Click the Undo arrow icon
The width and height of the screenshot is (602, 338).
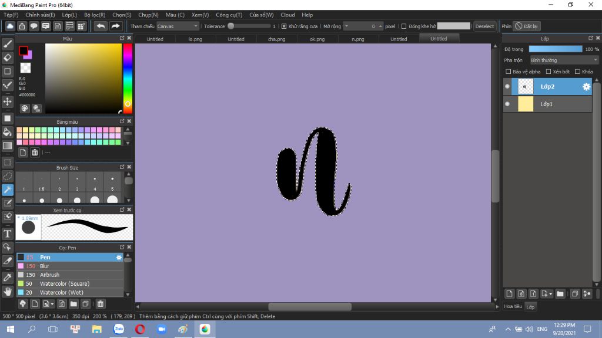[x=101, y=26]
